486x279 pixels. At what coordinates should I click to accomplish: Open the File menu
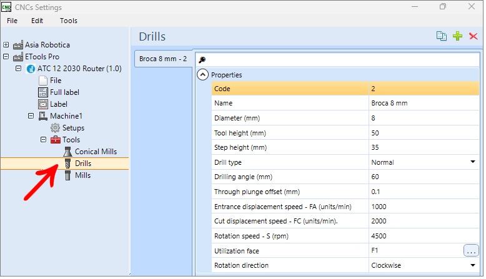pyautogui.click(x=12, y=21)
